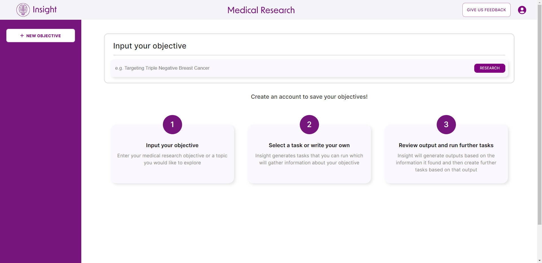Open the user account profile icon
The image size is (542, 263).
(522, 10)
